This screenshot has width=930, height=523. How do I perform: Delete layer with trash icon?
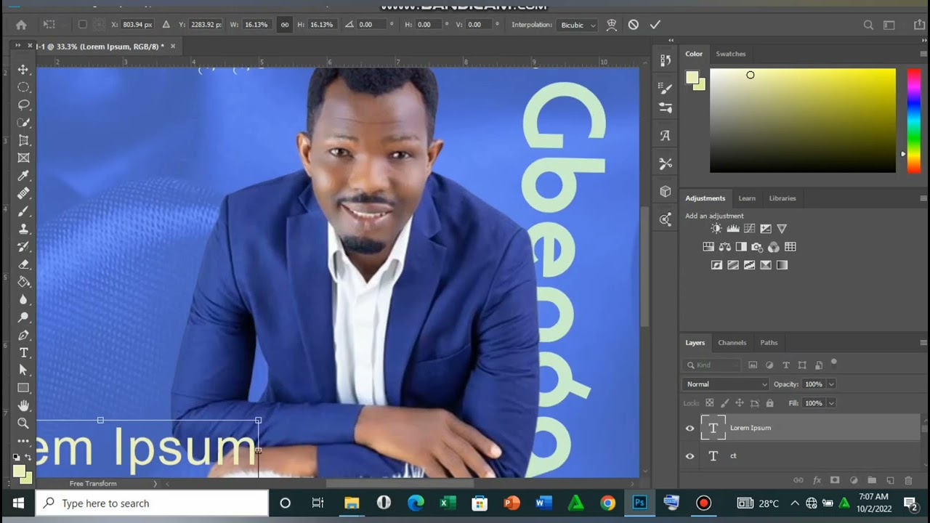(908, 480)
